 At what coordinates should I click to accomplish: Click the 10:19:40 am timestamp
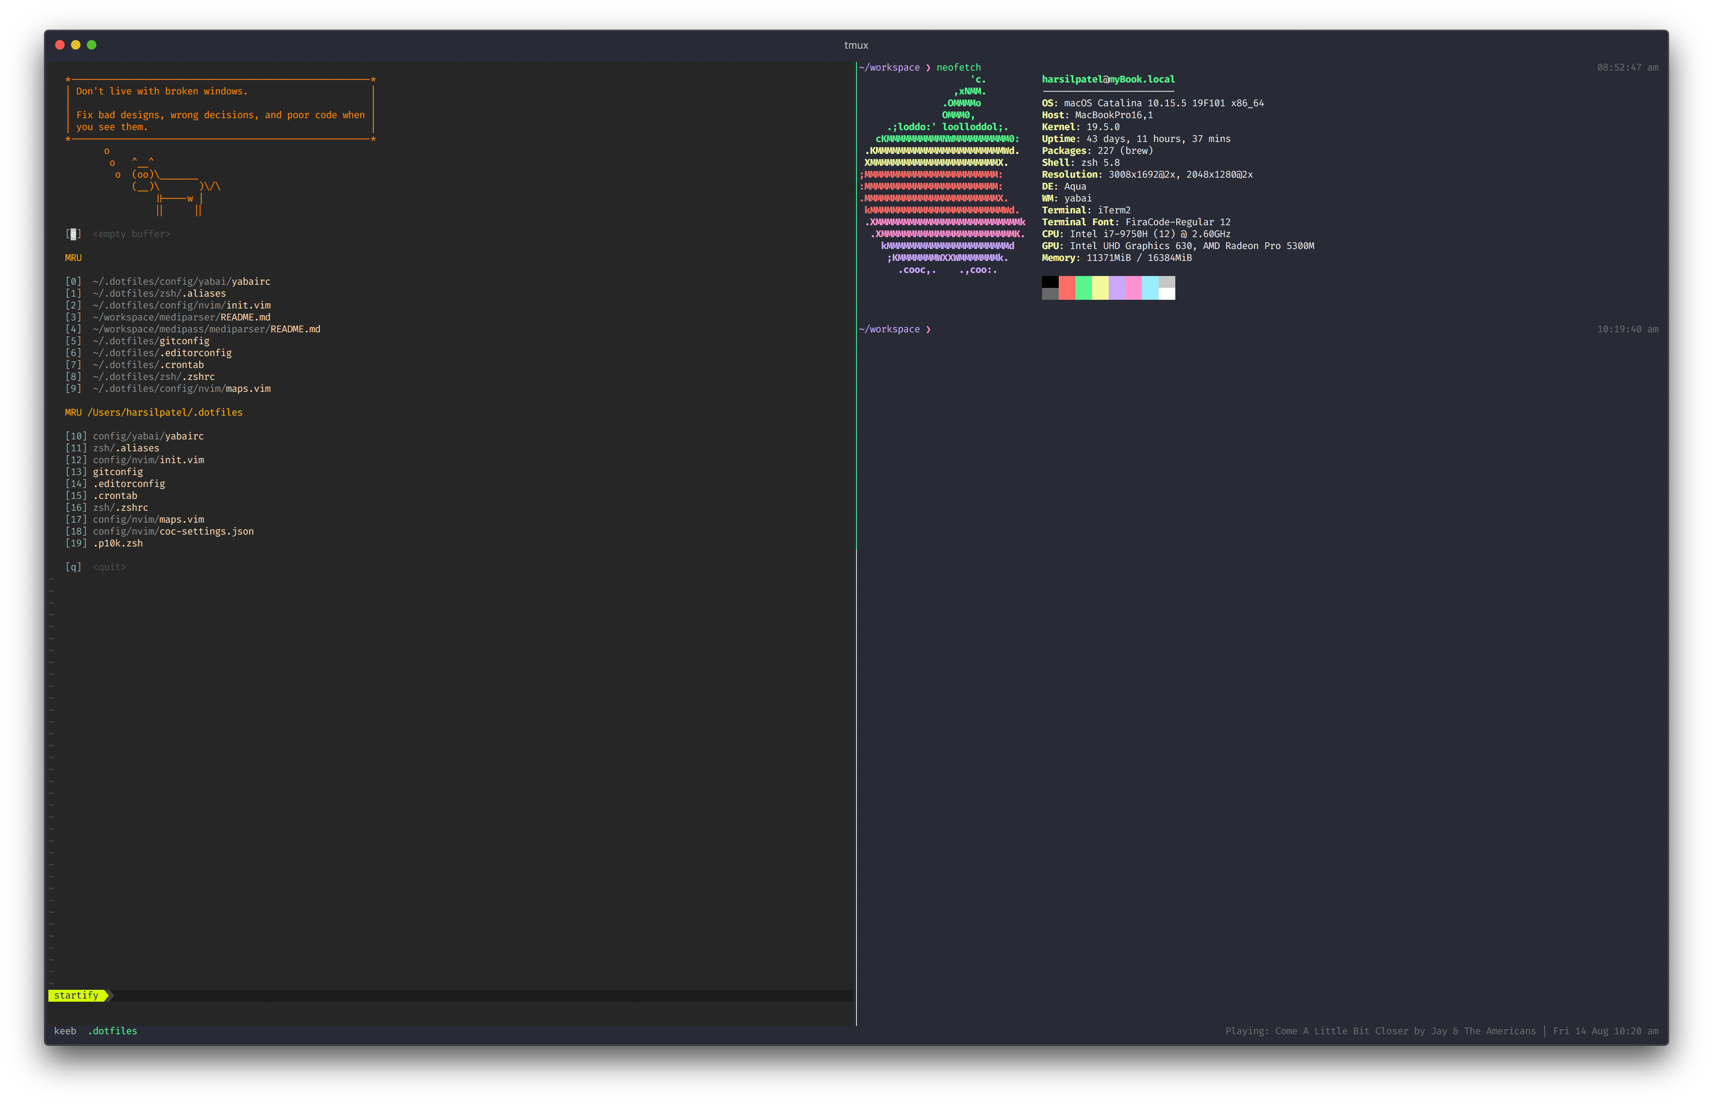[1627, 329]
